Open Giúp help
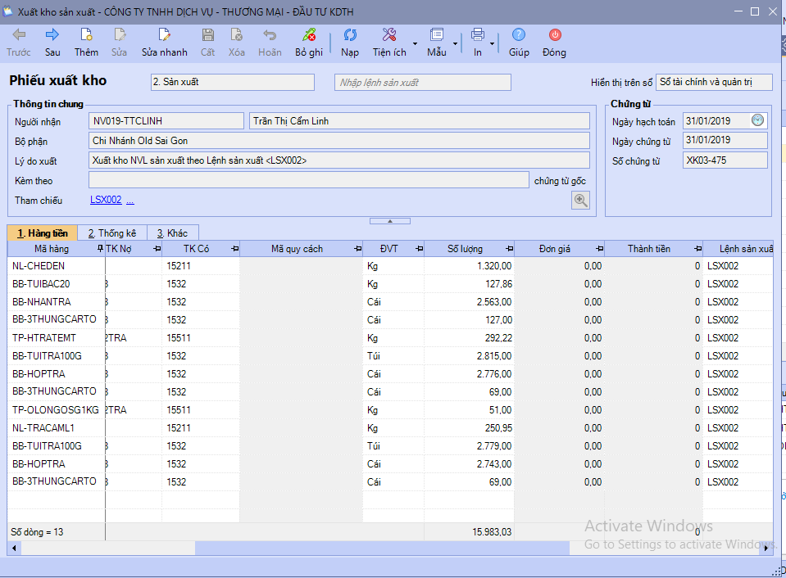Viewport: 786px width, 578px height. [x=519, y=43]
